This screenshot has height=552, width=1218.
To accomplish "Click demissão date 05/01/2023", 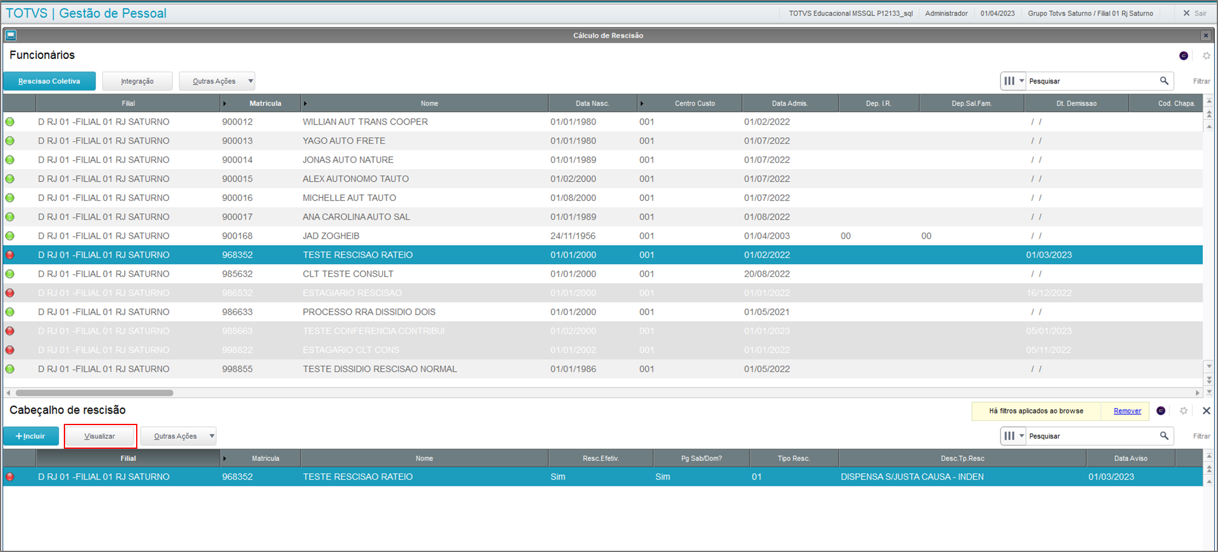I will [x=1049, y=331].
